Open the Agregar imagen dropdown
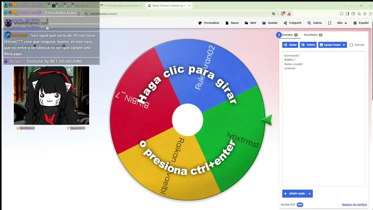Viewport: 373px width, 210px height. click(x=332, y=45)
